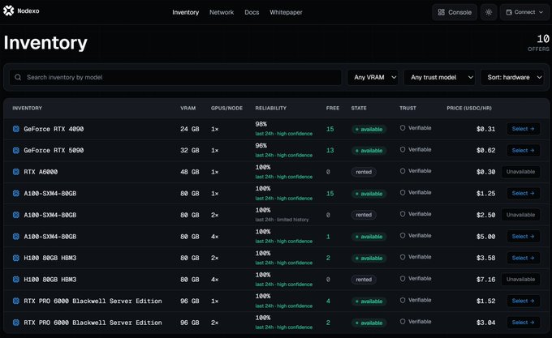Click the search magnifier icon
Viewport: 552px width, 338px height.
click(x=18, y=77)
